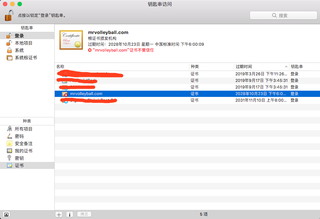
Task: Click the 拷贝 copy button
Action: coord(84,214)
